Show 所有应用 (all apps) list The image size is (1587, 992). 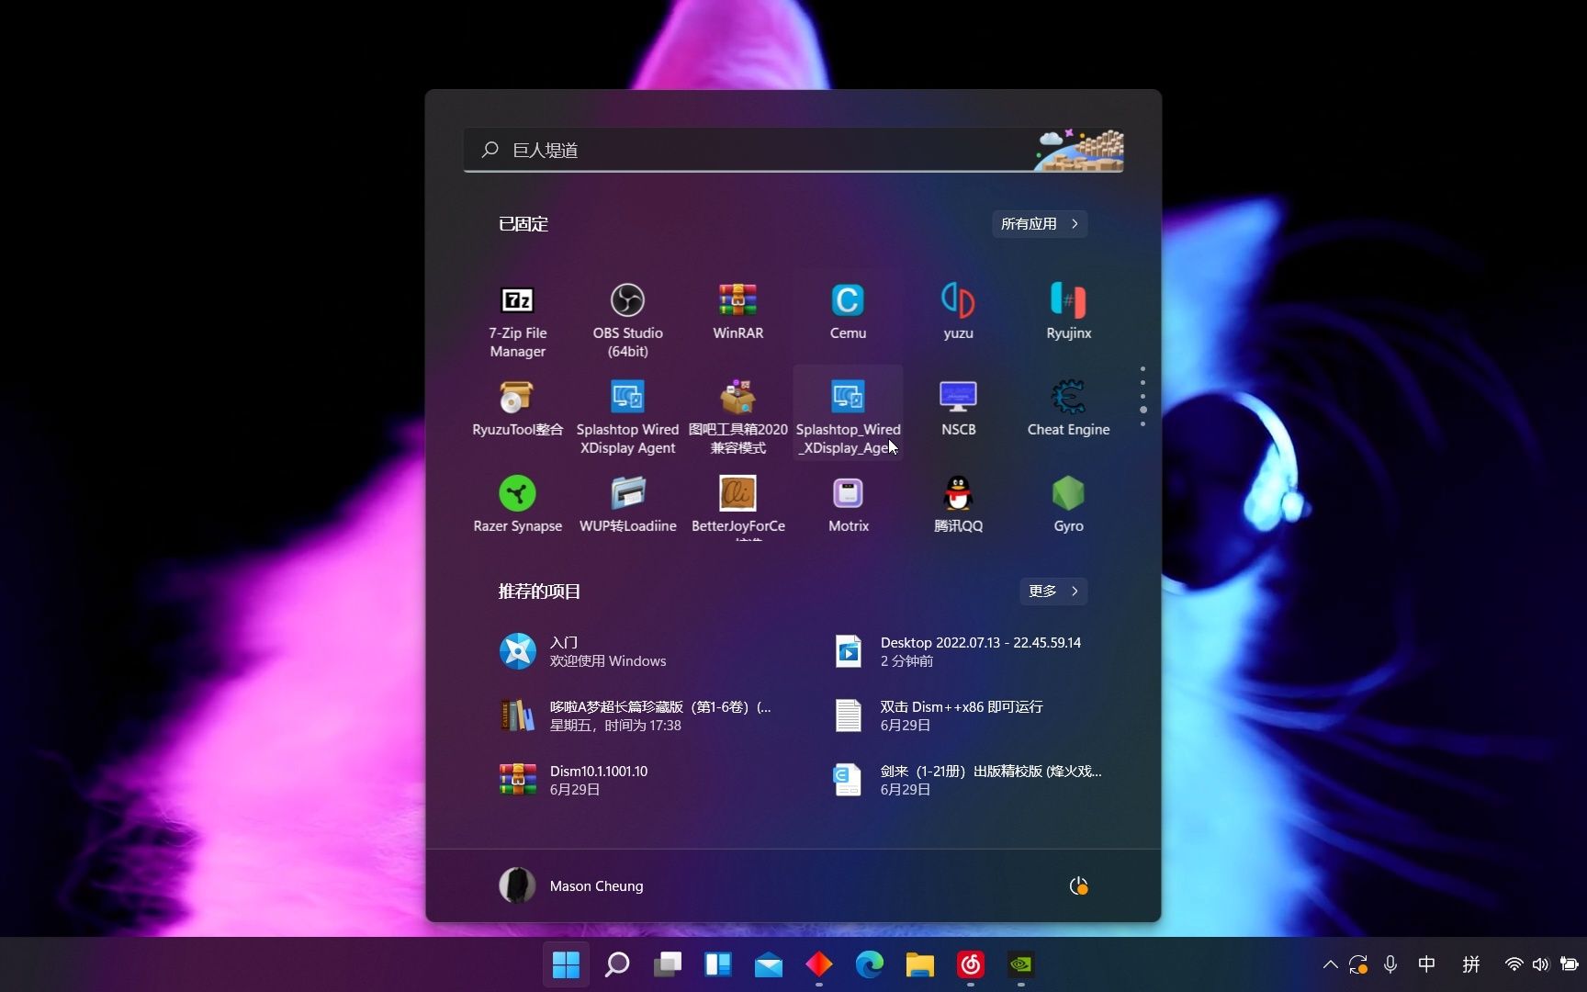[1040, 223]
